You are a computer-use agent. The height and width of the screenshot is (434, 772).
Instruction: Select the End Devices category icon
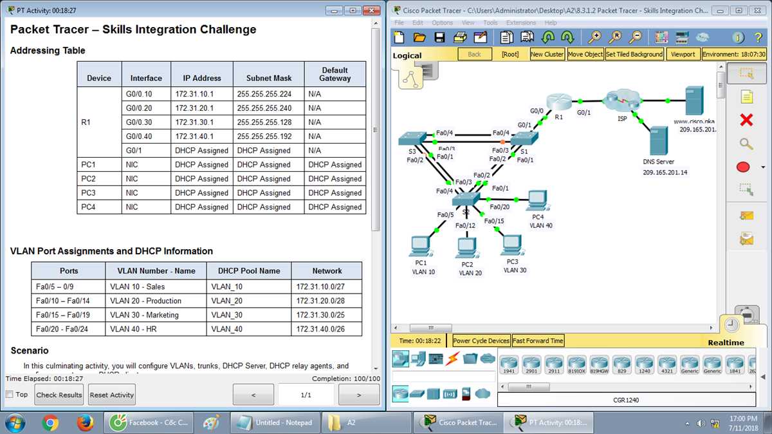(x=419, y=358)
